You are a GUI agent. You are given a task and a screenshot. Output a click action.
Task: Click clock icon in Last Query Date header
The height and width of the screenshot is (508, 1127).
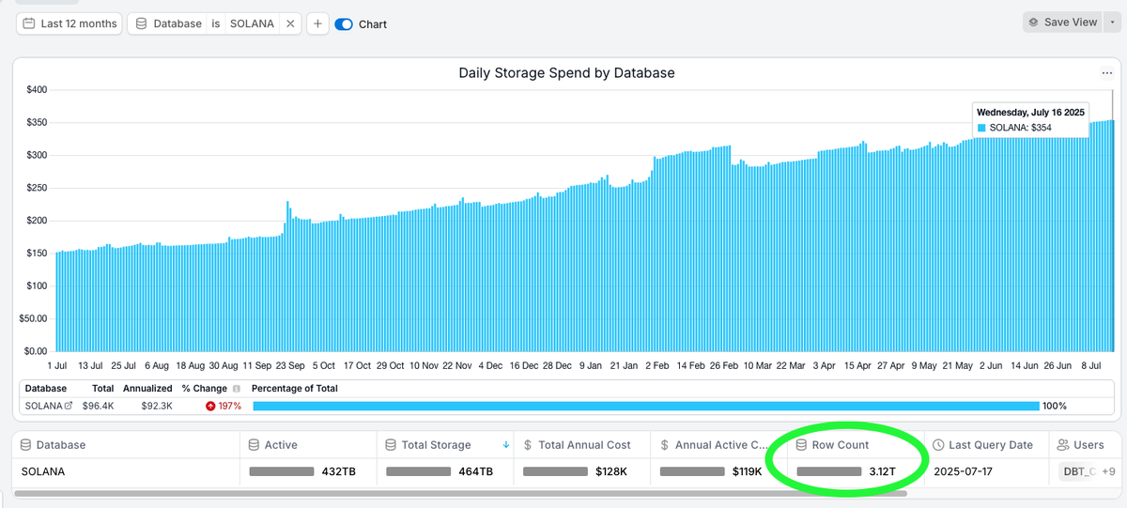coord(940,445)
